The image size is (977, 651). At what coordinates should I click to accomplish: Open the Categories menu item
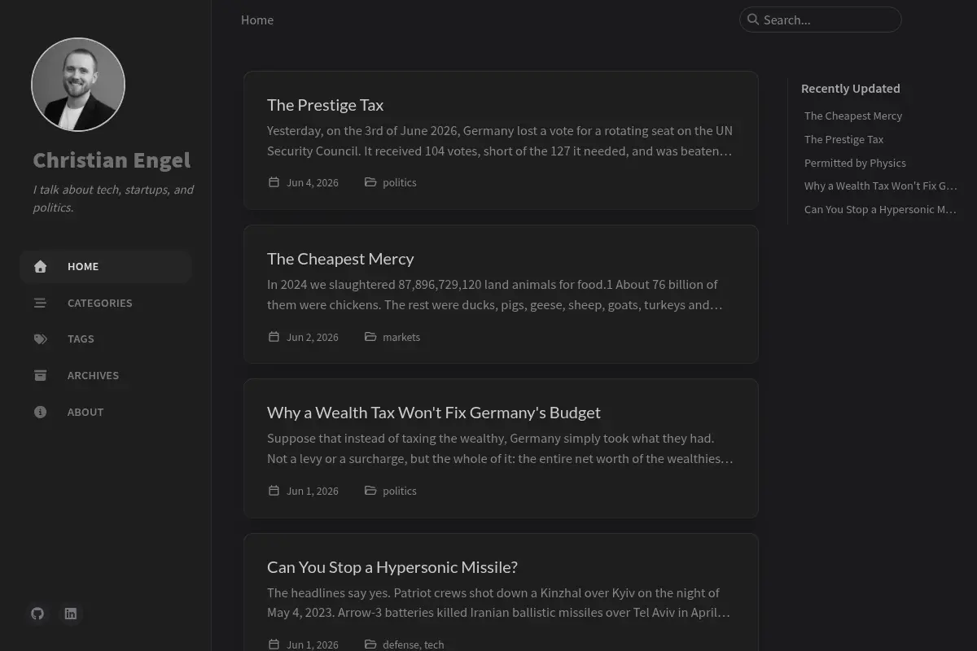click(x=105, y=303)
